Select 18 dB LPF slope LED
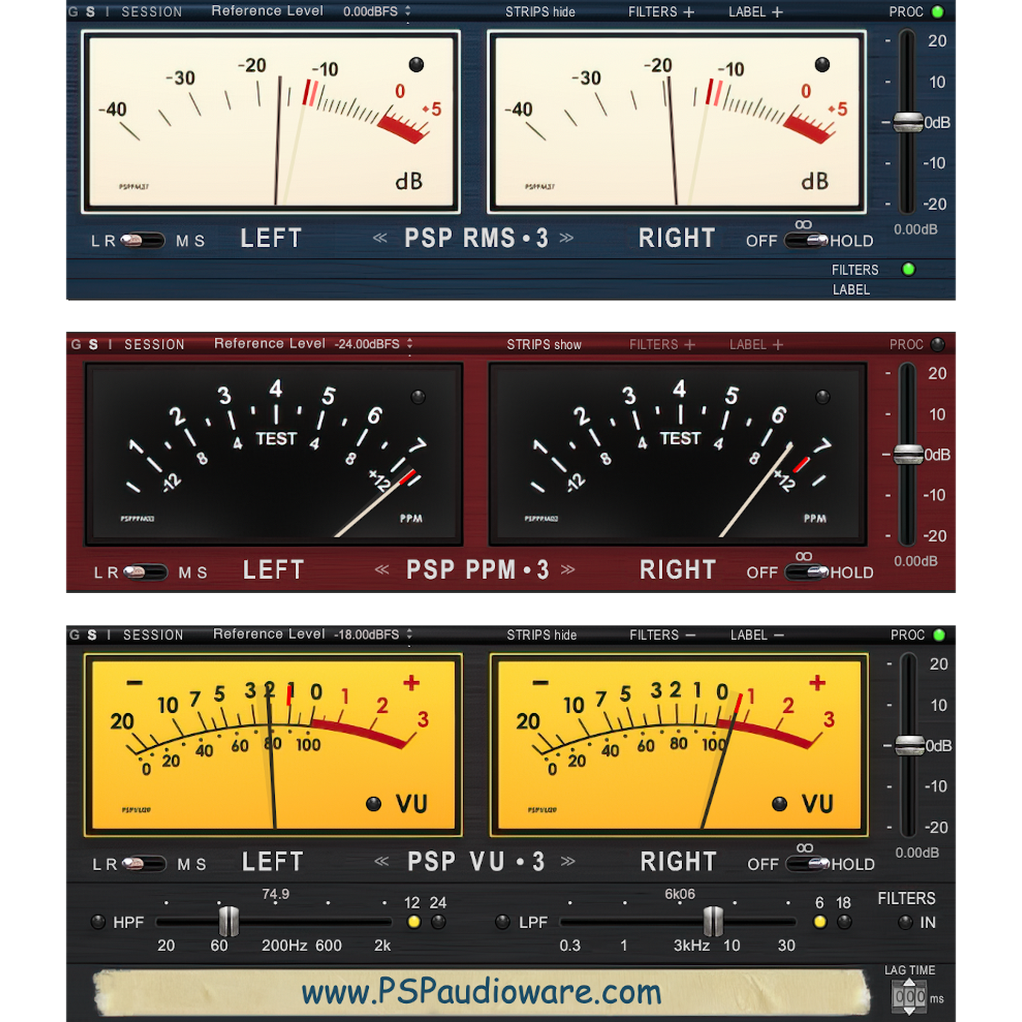This screenshot has height=1022, width=1022. [844, 922]
